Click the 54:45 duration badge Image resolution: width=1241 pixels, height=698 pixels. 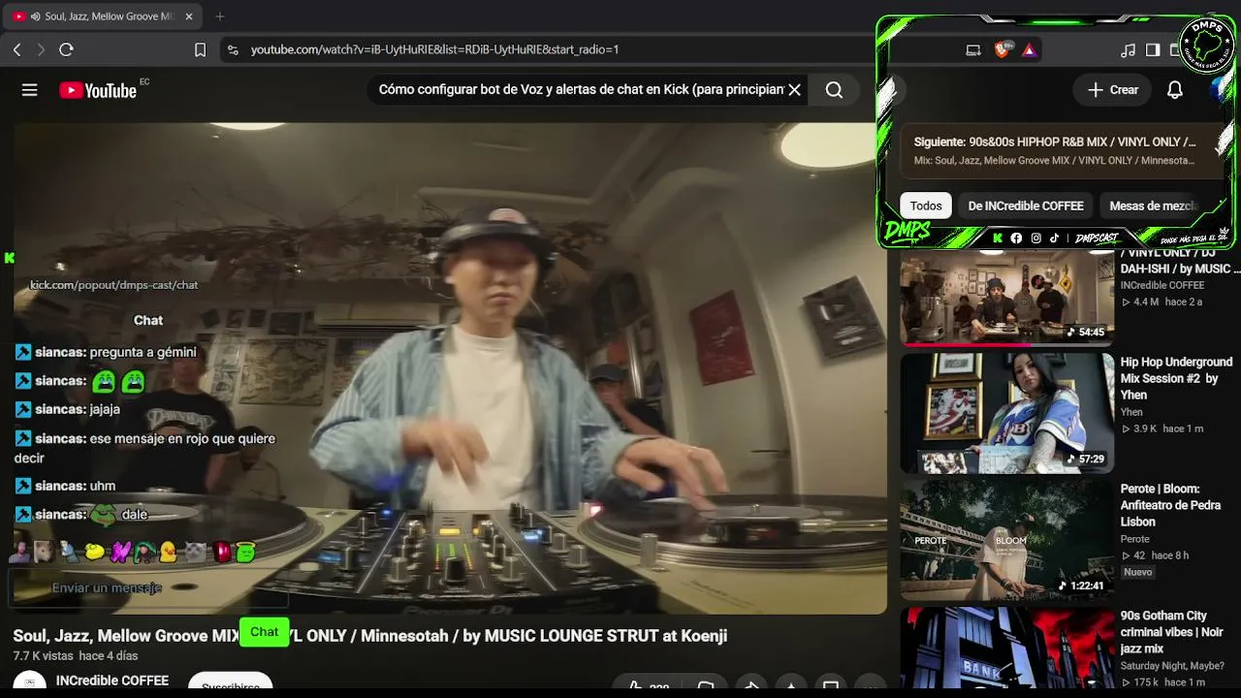pos(1085,333)
